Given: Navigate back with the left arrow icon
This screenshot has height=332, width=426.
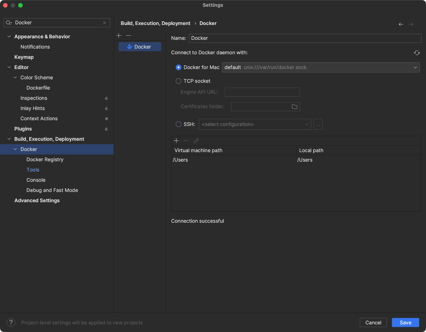Looking at the screenshot, I should pos(401,24).
